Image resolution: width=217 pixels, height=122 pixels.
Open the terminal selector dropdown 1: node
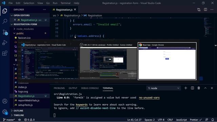163,88
